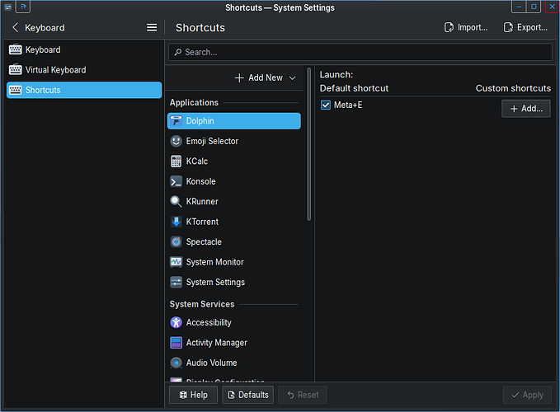The width and height of the screenshot is (560, 412).
Task: Click the Defaults button
Action: [248, 395]
